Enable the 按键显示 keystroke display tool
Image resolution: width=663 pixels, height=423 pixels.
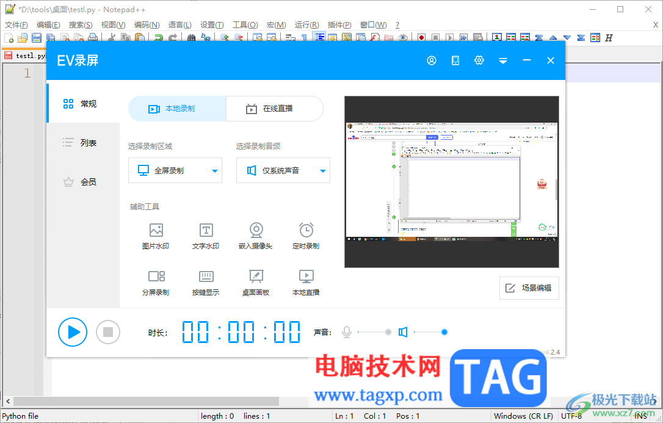tap(206, 283)
